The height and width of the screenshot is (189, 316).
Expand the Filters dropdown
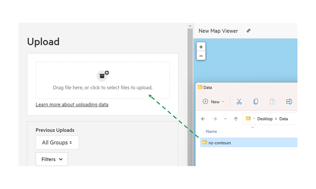[x=52, y=159]
